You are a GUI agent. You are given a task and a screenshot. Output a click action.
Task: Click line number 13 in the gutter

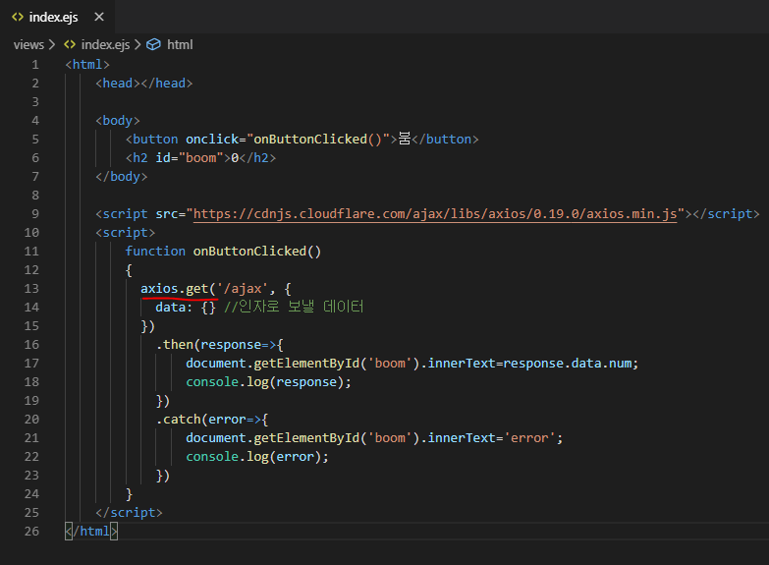(x=31, y=288)
